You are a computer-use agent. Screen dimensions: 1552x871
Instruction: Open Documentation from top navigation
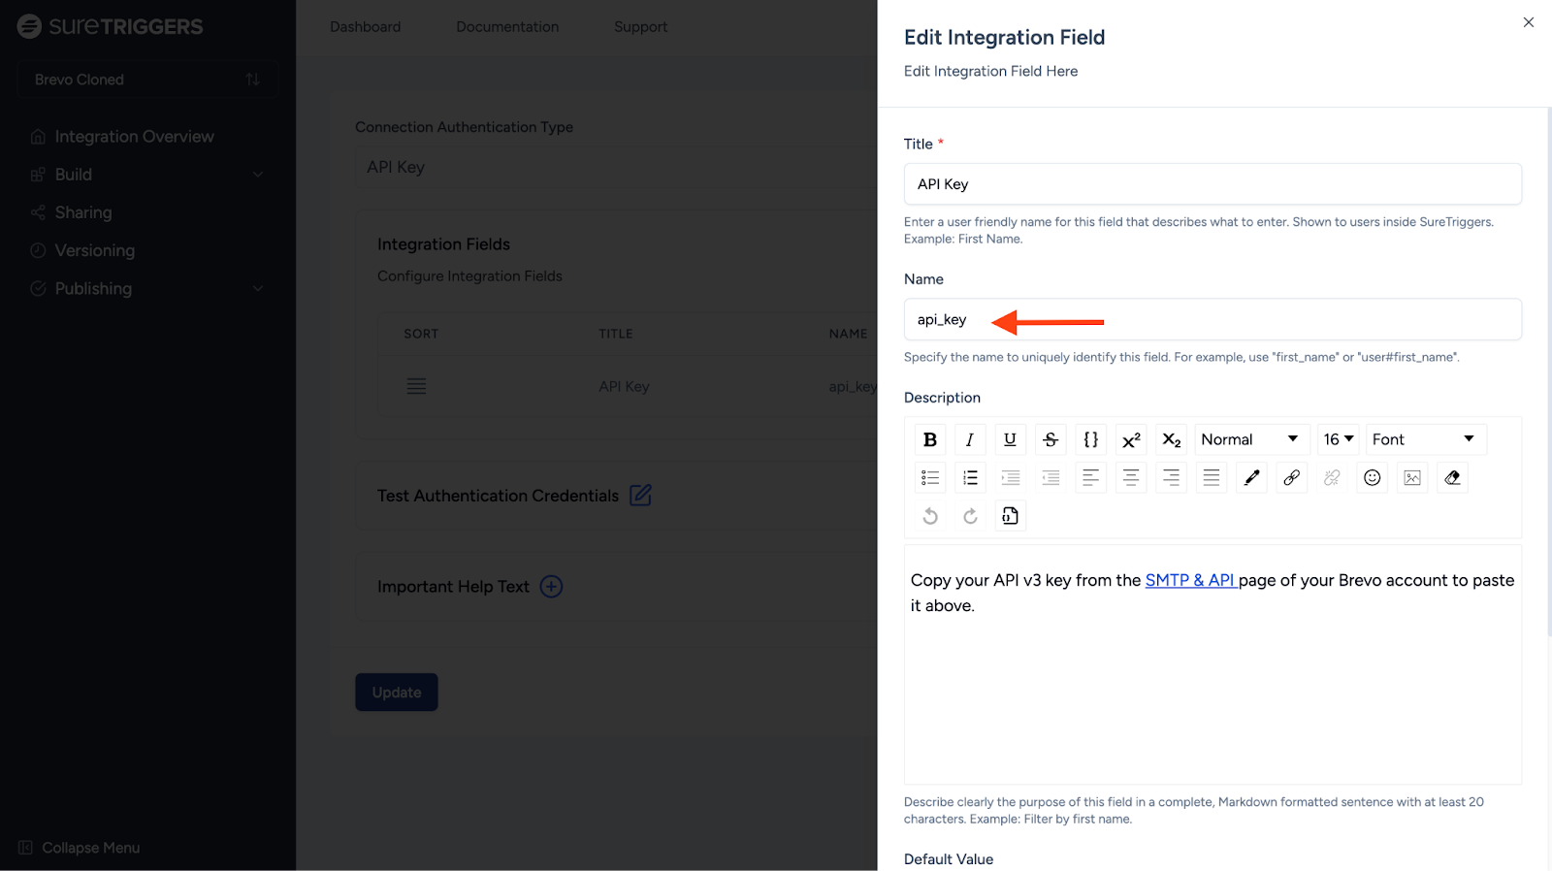tap(507, 26)
